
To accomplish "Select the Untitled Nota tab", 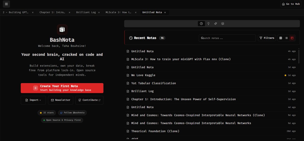I will coord(152,12).
